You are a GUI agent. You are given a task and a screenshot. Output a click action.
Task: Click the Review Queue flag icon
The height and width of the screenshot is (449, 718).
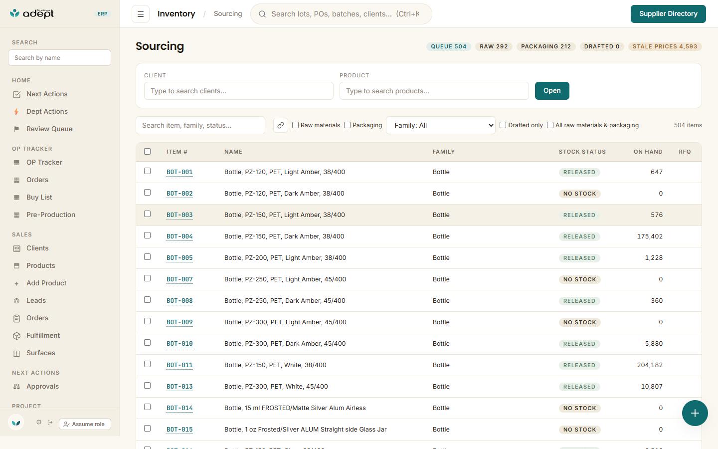tap(16, 129)
